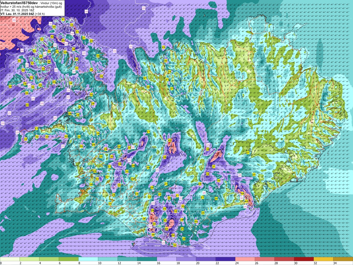Screen dimensions: 353x265
Task: Select the 6–8 m/s olive green legend swatch
Action: [x=69, y=259]
